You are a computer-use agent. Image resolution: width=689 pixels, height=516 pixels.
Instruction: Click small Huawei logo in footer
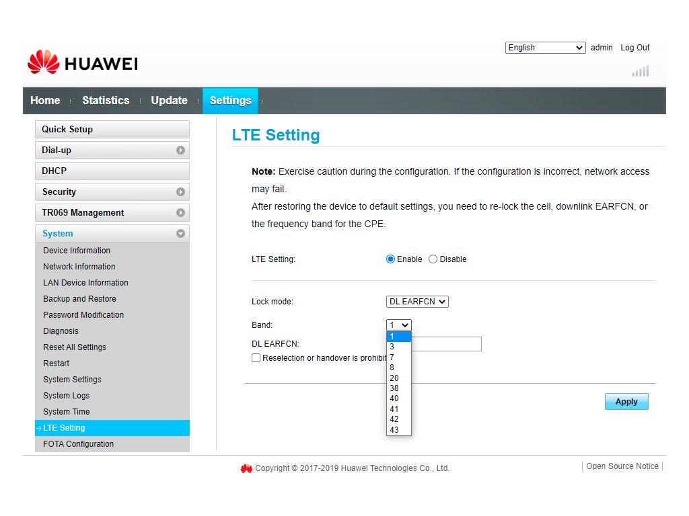point(246,468)
